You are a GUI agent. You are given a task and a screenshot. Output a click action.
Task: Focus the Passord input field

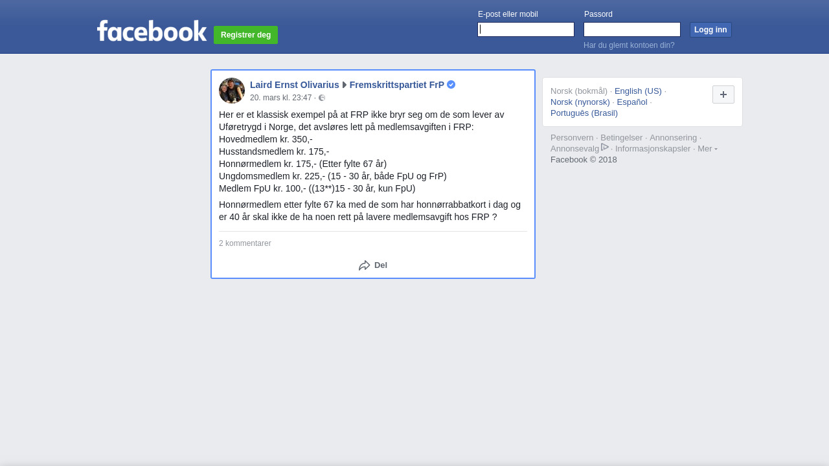coord(632,30)
